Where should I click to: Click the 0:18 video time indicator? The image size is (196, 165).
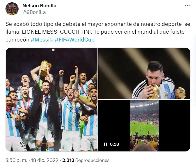[x=114, y=144]
